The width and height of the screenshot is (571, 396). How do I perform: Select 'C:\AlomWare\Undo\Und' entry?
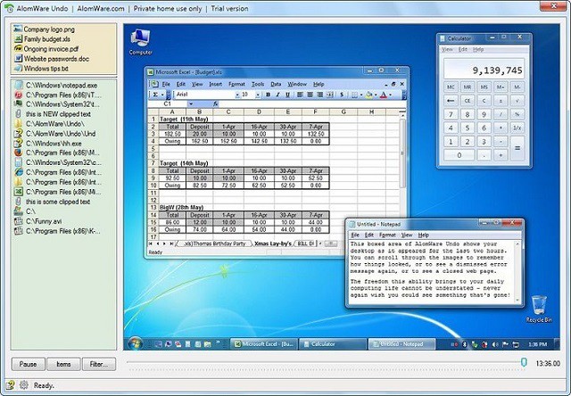pyautogui.click(x=55, y=134)
